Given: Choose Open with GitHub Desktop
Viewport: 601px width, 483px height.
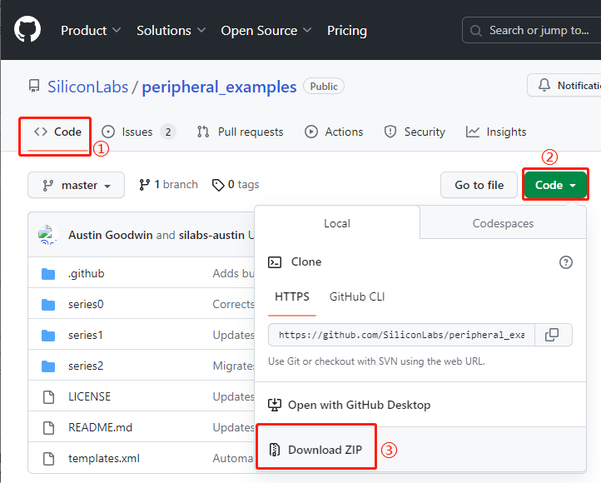Looking at the screenshot, I should click(358, 405).
